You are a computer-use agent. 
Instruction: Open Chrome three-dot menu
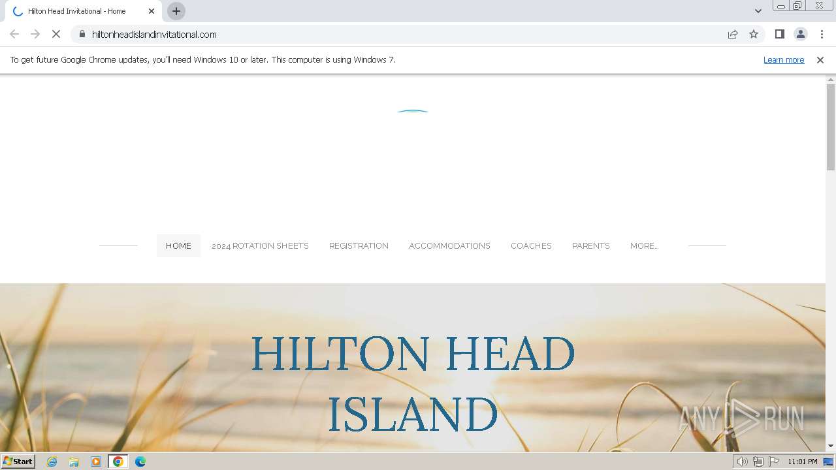(822, 34)
